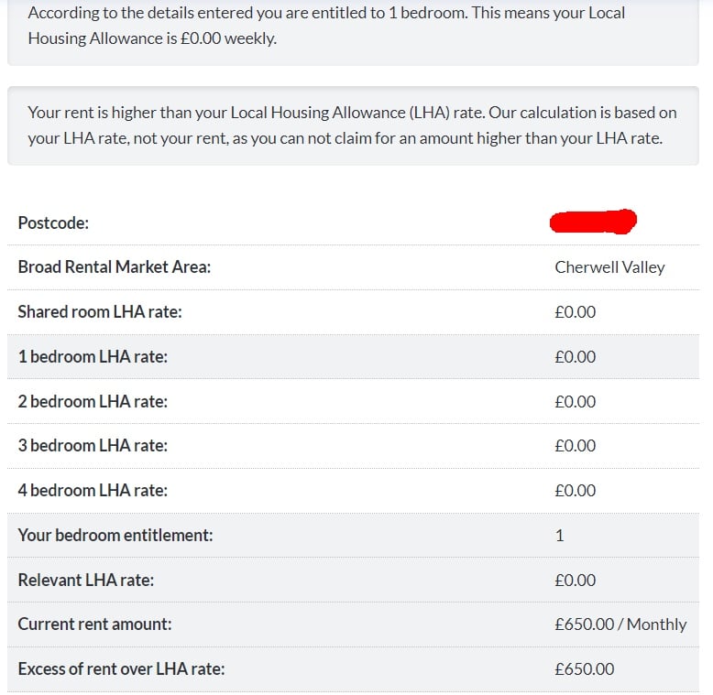713x695 pixels.
Task: Select the Excess of rent over LHA label
Action: 121,669
